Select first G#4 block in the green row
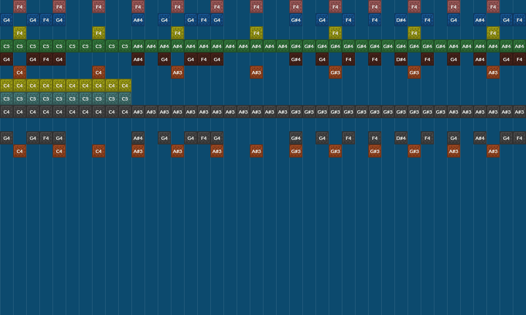 pyautogui.click(x=296, y=46)
